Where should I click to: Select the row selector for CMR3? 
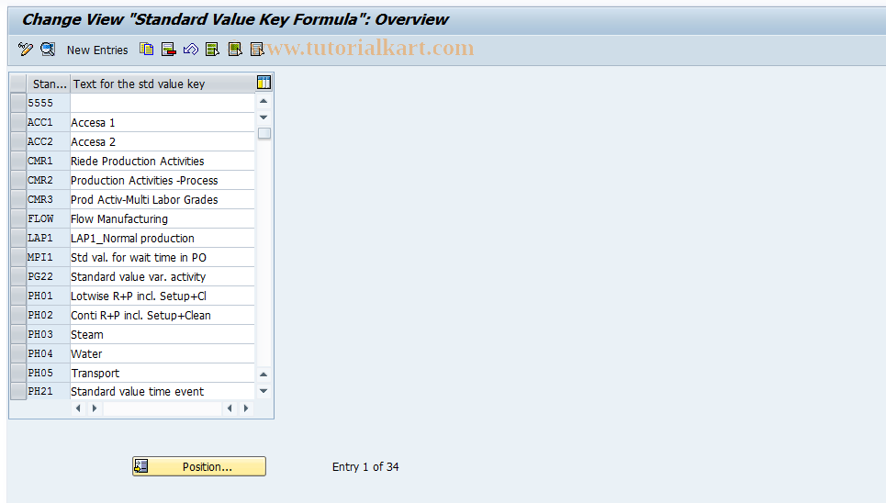pos(18,199)
